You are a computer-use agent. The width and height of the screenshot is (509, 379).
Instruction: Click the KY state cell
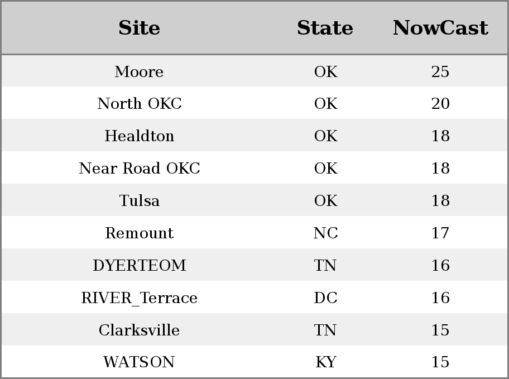pos(325,362)
